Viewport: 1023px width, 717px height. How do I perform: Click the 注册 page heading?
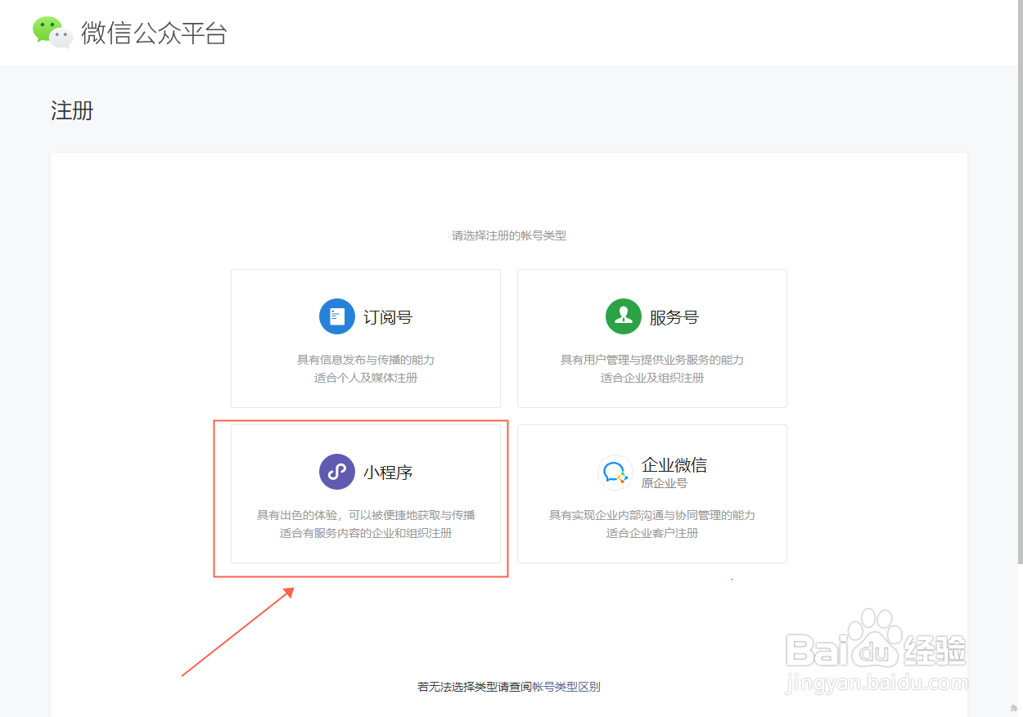(x=72, y=110)
